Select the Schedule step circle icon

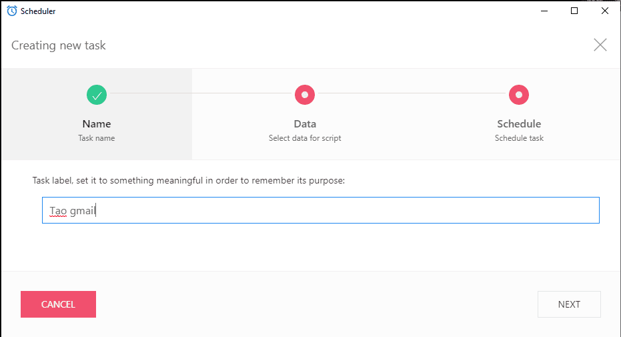(519, 95)
